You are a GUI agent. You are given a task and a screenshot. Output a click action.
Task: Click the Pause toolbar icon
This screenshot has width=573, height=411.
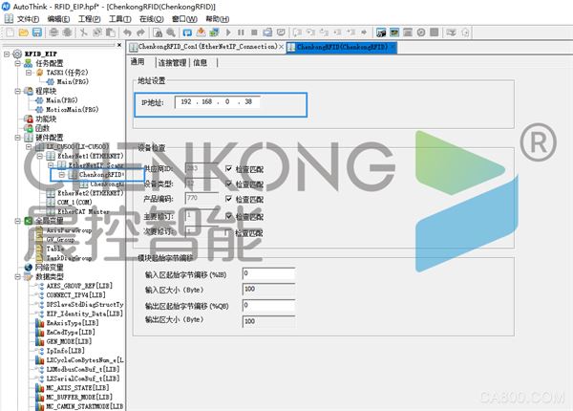point(241,32)
